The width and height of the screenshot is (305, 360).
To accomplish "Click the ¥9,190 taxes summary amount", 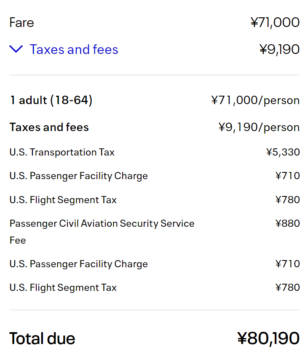I will (x=280, y=49).
